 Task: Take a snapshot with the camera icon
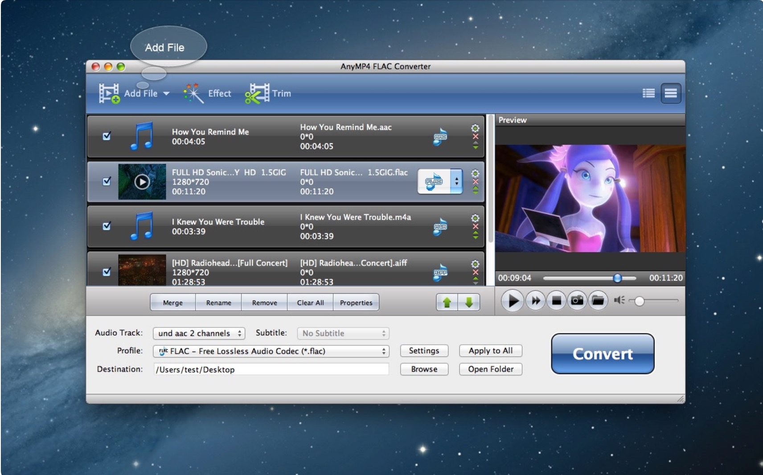pos(577,301)
